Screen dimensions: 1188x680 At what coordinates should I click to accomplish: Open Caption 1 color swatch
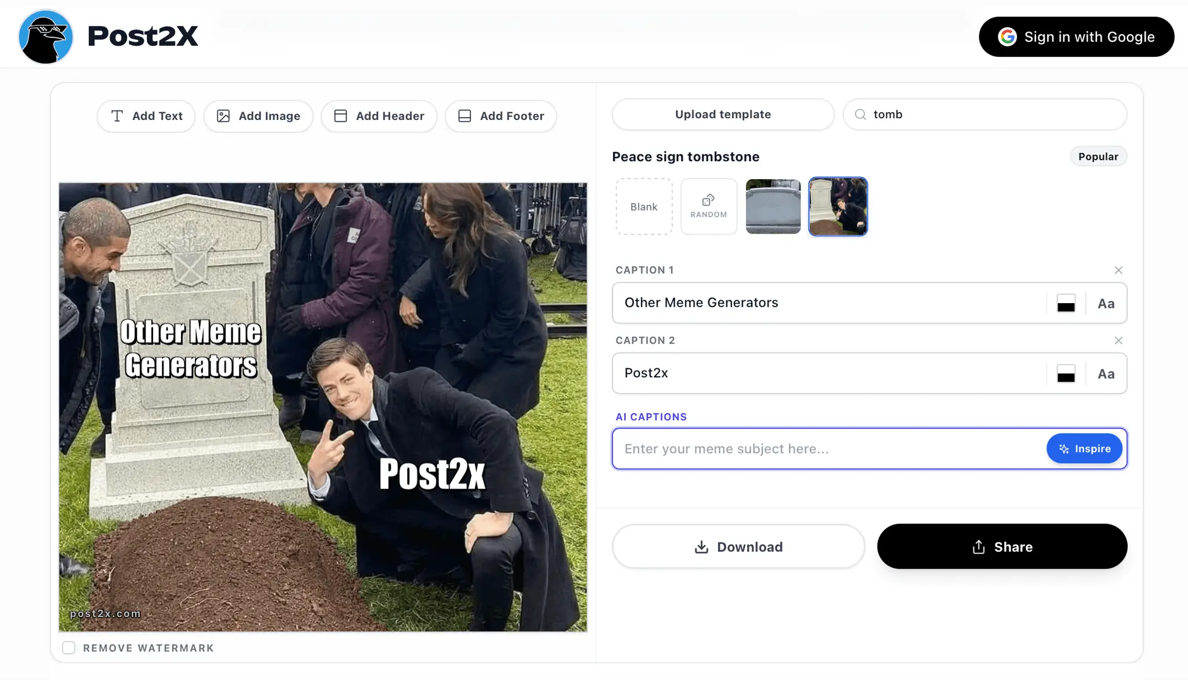1066,303
